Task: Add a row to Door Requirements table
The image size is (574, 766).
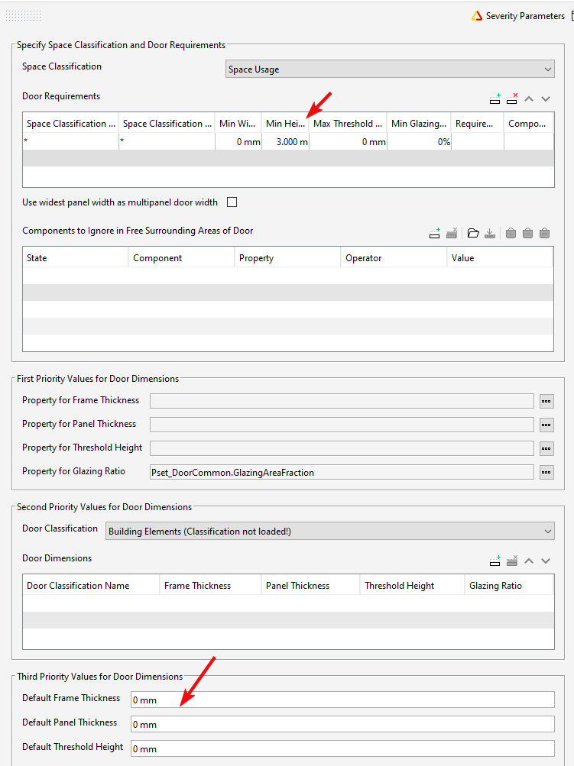Action: click(x=495, y=99)
